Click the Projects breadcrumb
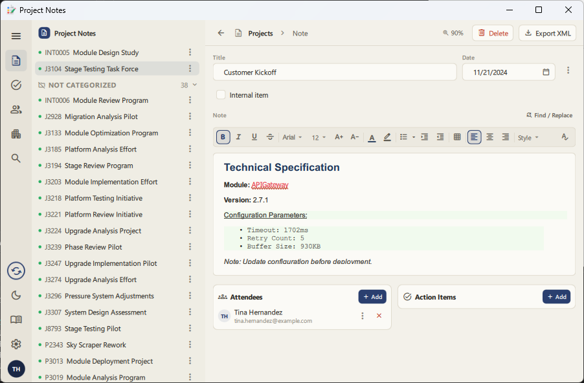This screenshot has width=584, height=383. pos(260,33)
